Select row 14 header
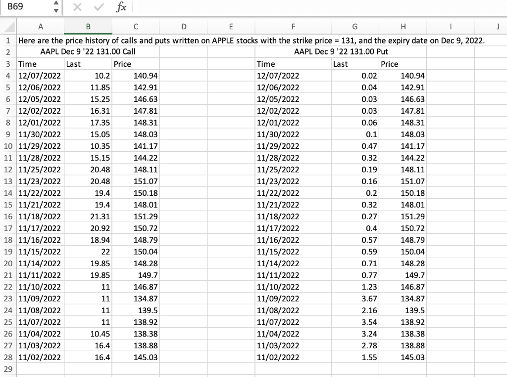The image size is (507, 377). pyautogui.click(x=8, y=193)
